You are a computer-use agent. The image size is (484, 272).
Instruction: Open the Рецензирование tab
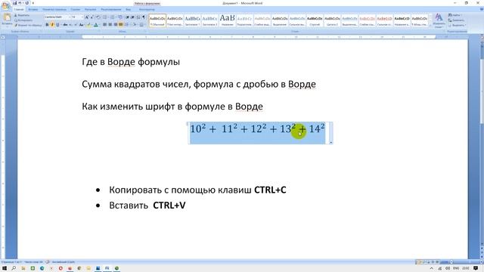[x=111, y=9]
